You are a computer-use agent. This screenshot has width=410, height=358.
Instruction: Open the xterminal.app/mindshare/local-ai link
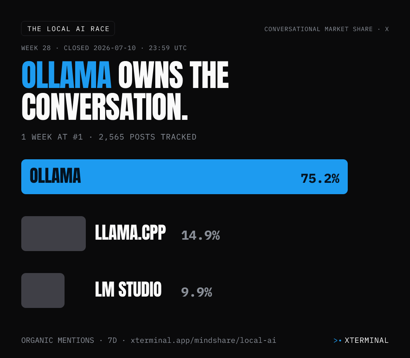203,340
